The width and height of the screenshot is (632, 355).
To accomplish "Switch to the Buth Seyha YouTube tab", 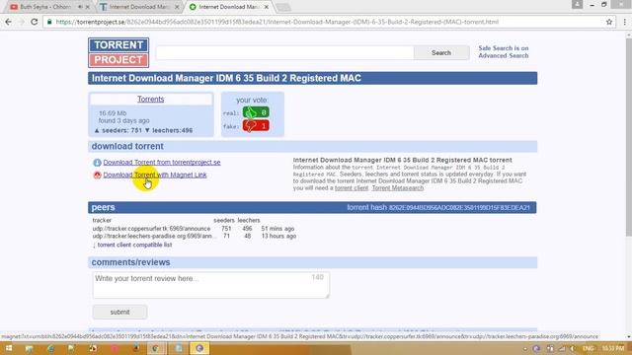I will pyautogui.click(x=45, y=7).
